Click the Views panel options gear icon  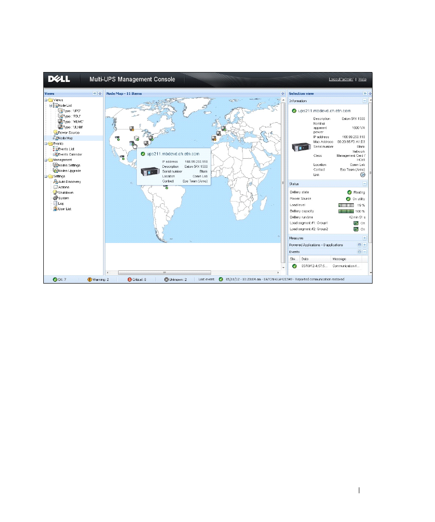tap(100, 93)
